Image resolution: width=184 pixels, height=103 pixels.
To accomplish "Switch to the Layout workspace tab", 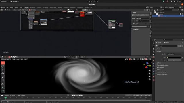I will (x=27, y=8).
